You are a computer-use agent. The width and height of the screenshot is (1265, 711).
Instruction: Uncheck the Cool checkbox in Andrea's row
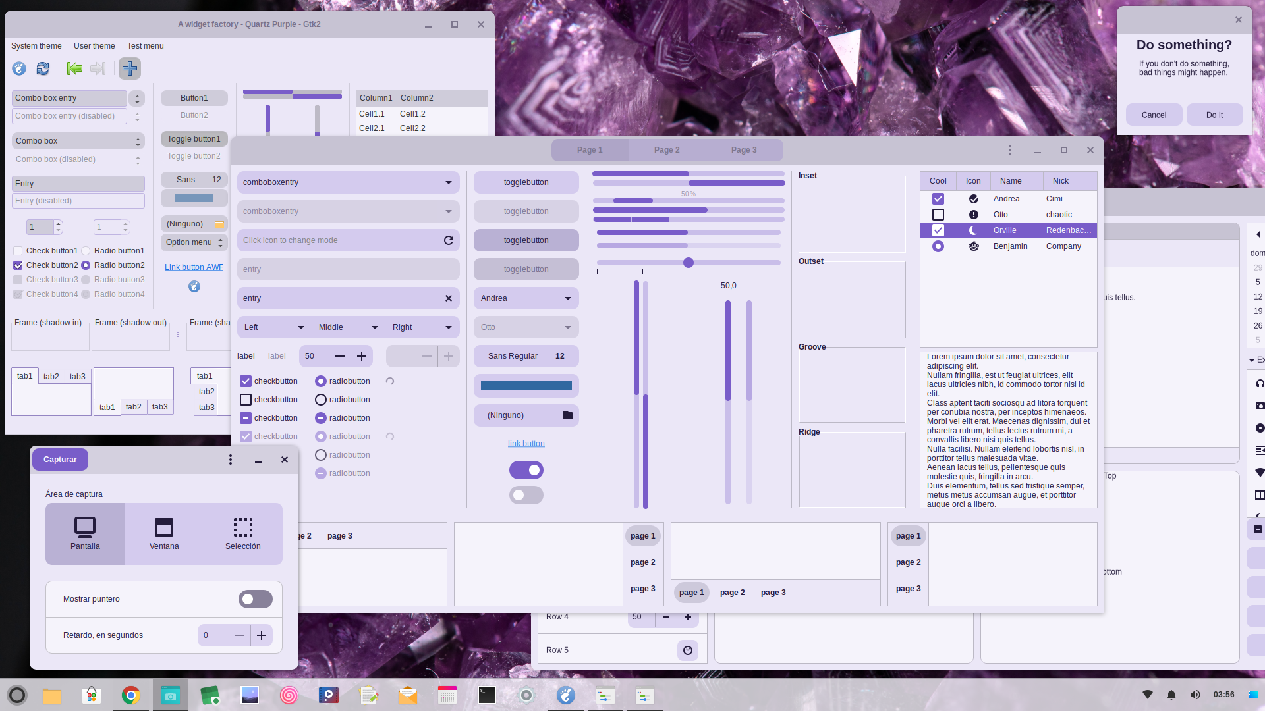point(938,199)
